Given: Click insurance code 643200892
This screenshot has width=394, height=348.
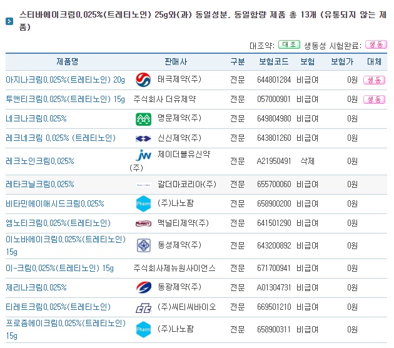Looking at the screenshot, I should [x=274, y=245].
